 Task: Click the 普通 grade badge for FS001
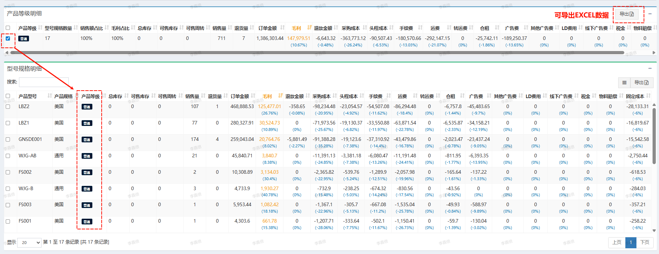87,222
